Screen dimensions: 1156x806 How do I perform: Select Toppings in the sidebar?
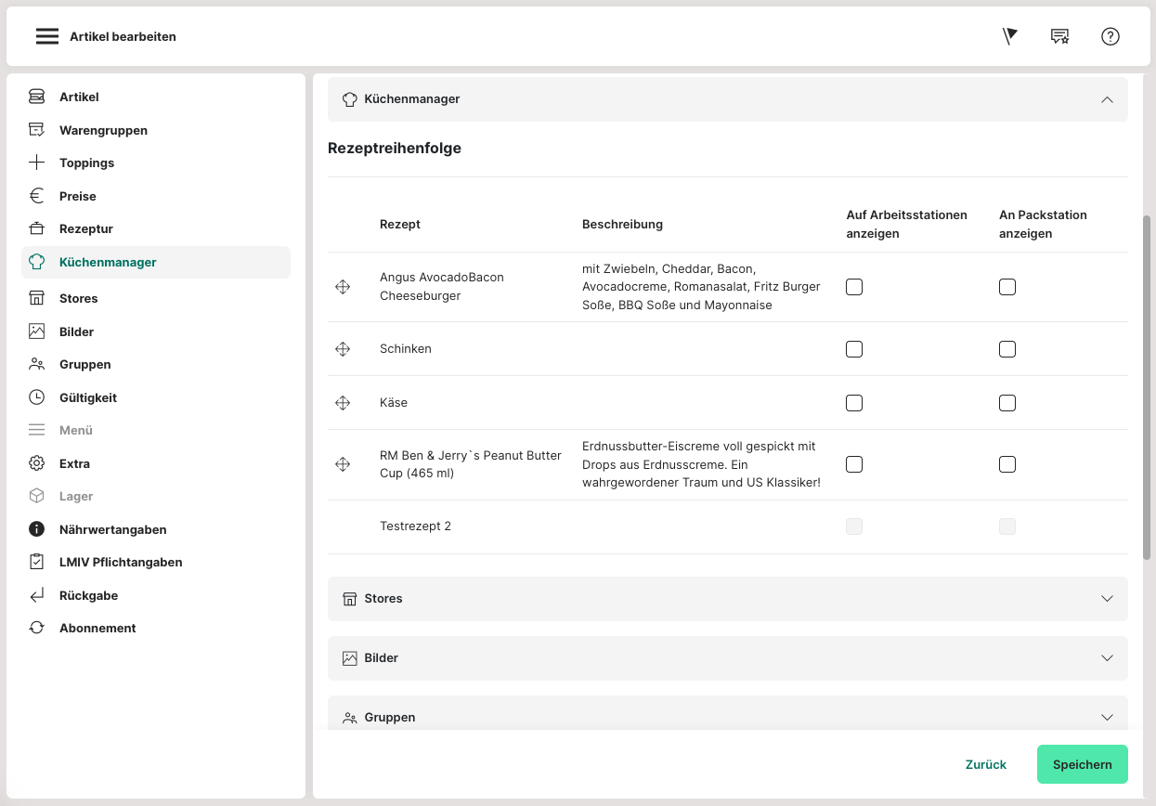(x=86, y=162)
